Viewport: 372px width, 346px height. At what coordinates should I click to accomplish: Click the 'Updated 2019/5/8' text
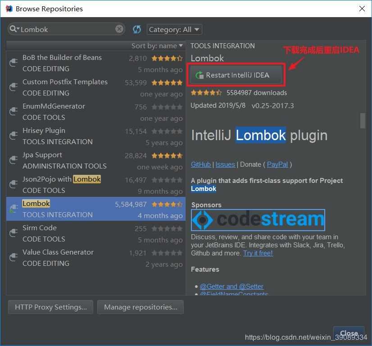tap(218, 105)
